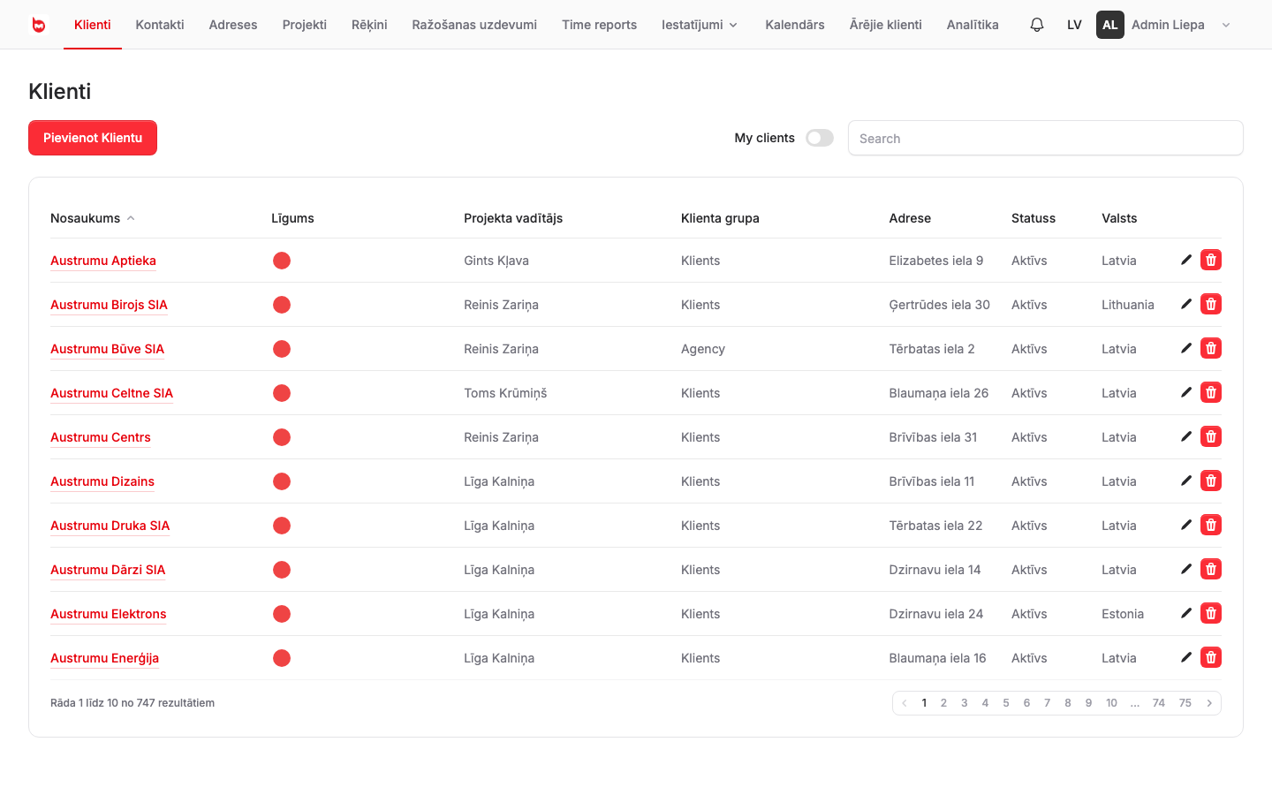Screen dimensions: 1272x795
Task: Switch to Time reports tab
Action: coord(599,25)
